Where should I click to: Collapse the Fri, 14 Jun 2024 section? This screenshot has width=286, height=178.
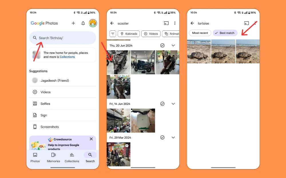pos(173,104)
